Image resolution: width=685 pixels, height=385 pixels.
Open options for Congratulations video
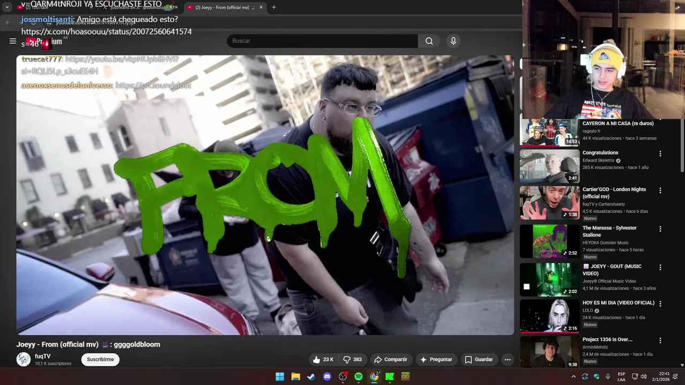pyautogui.click(x=660, y=153)
